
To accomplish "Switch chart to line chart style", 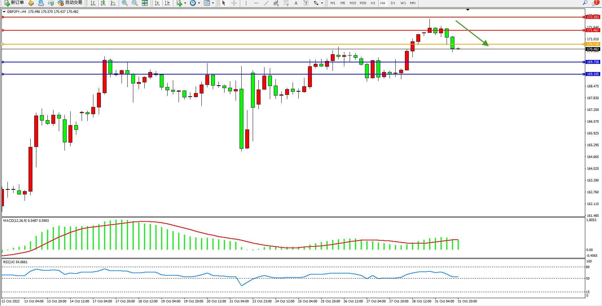I will (113, 3).
